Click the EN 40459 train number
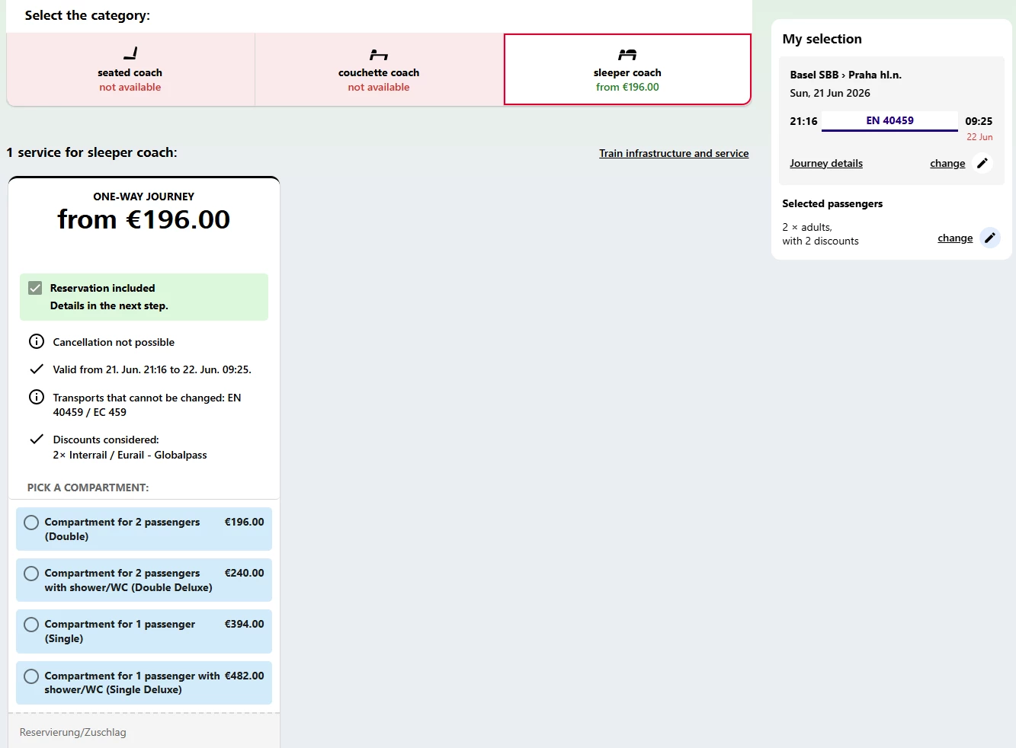This screenshot has width=1016, height=748. (x=889, y=120)
